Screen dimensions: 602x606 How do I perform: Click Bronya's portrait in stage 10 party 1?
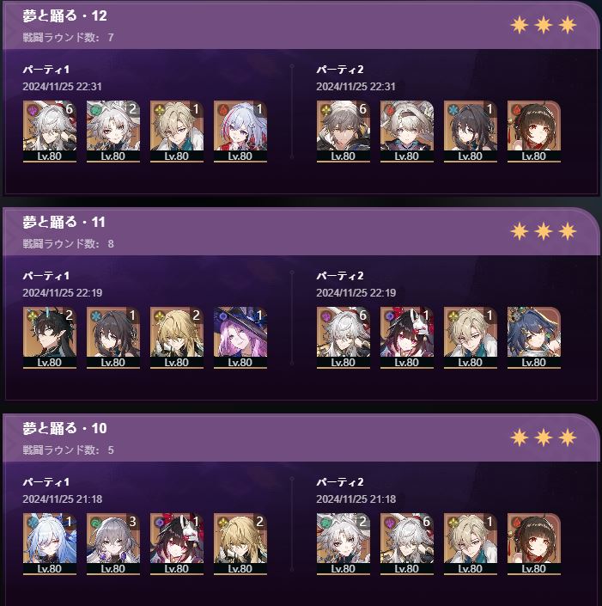coord(112,544)
